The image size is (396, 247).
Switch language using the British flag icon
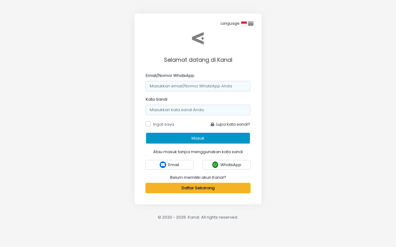click(x=251, y=23)
